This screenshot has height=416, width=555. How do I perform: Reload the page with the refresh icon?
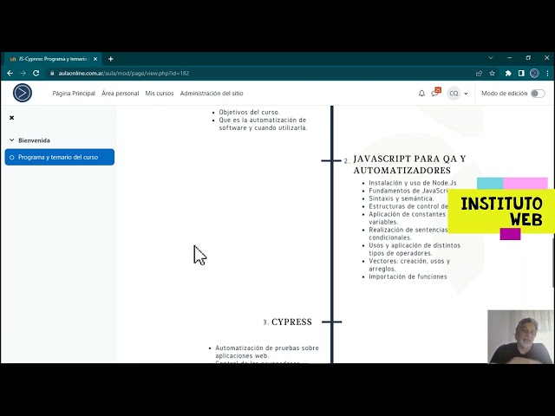pyautogui.click(x=36, y=73)
